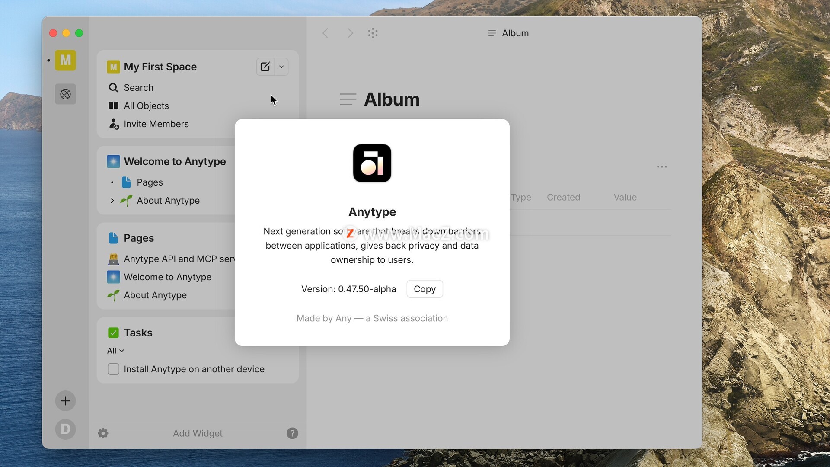Open the Gallery circle-cross icon in the vault bar

click(65, 94)
